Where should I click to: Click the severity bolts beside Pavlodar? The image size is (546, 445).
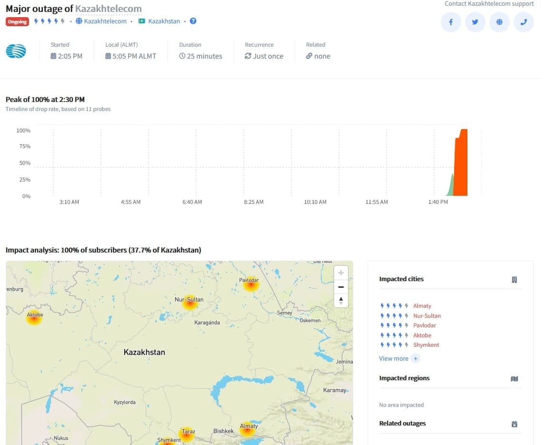(394, 325)
